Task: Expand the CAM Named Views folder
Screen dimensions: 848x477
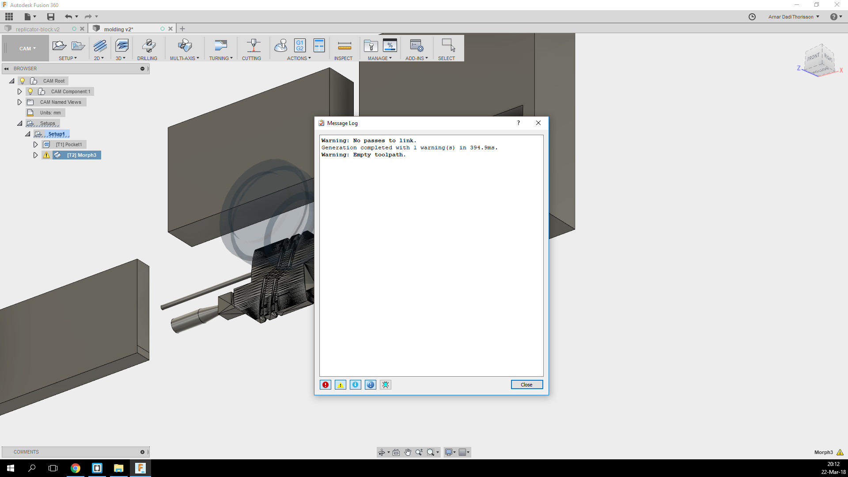Action: tap(19, 102)
